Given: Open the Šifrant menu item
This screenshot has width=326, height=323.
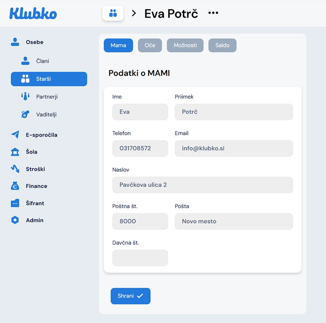Looking at the screenshot, I should coord(35,203).
